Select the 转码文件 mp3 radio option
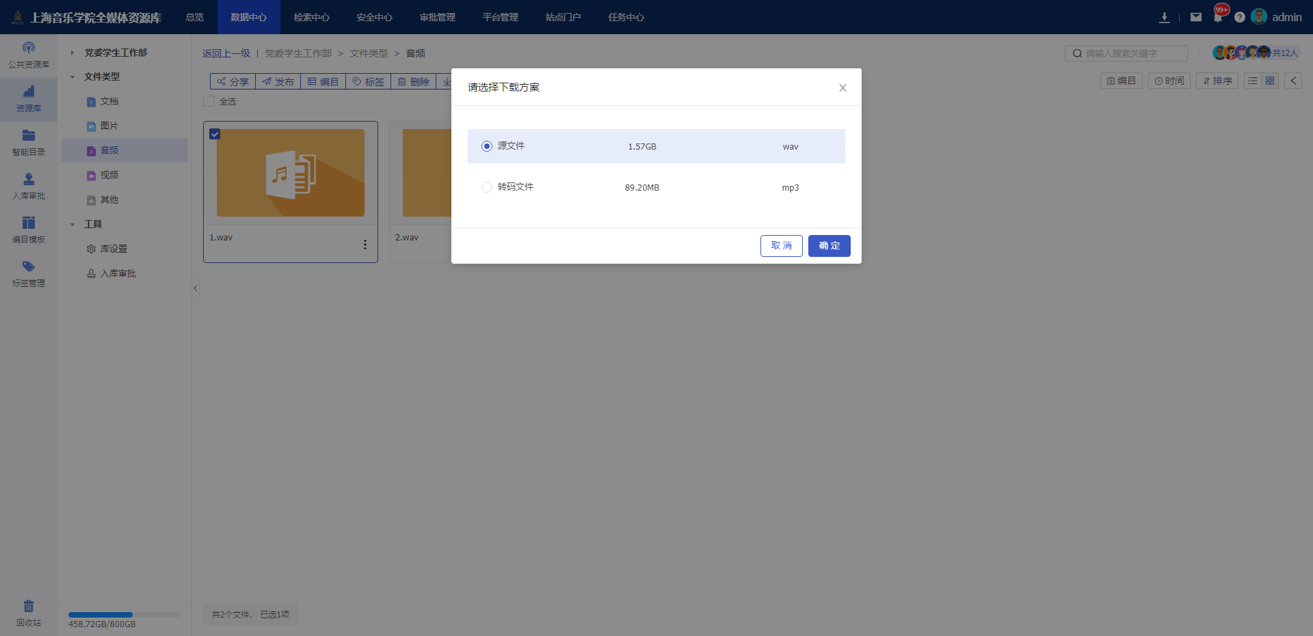The width and height of the screenshot is (1313, 636). tap(487, 187)
